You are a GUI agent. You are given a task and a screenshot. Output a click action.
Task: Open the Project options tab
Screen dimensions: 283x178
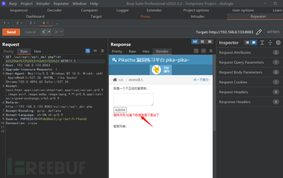pyautogui.click(x=196, y=10)
